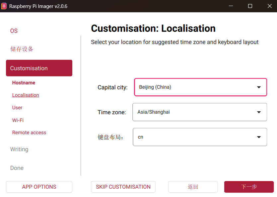Click the Localisation sidebar link

click(26, 95)
